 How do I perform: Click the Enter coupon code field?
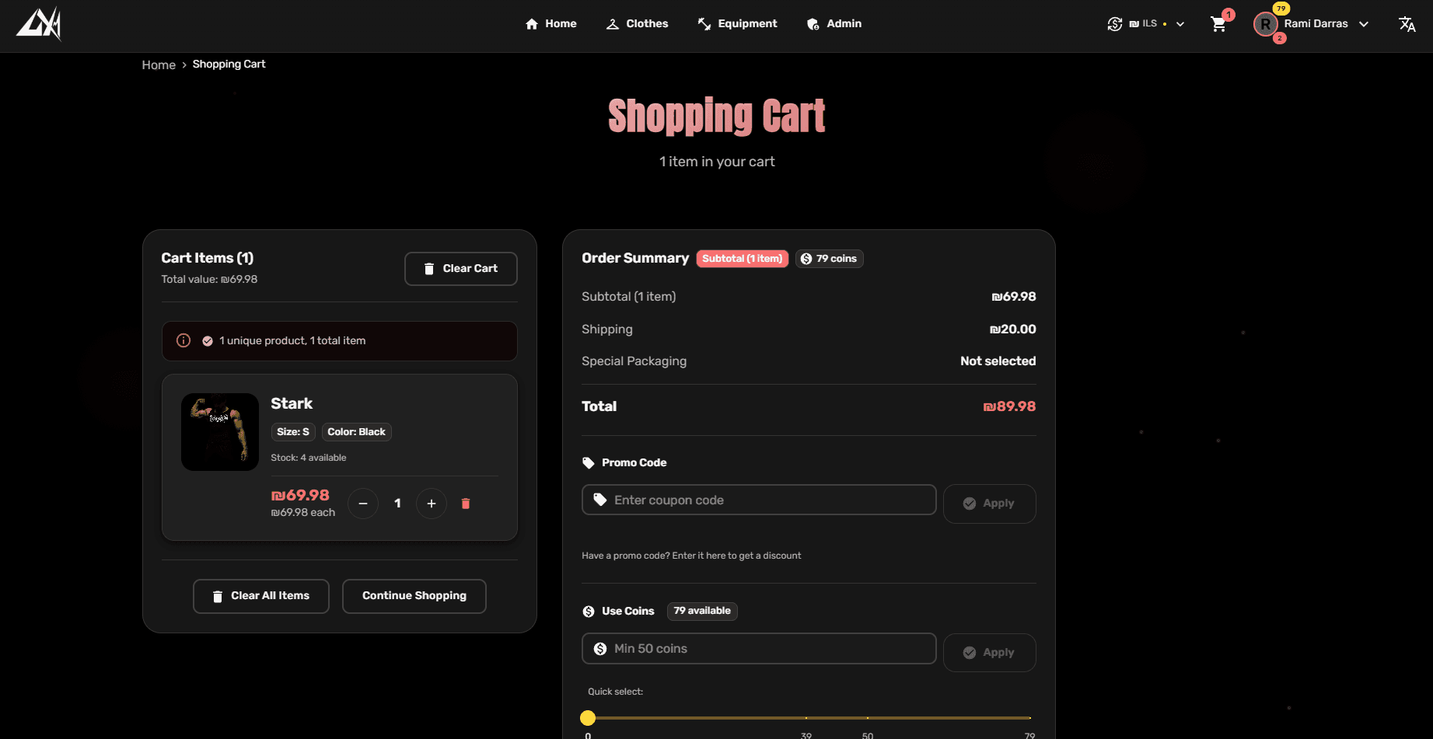pyautogui.click(x=758, y=500)
